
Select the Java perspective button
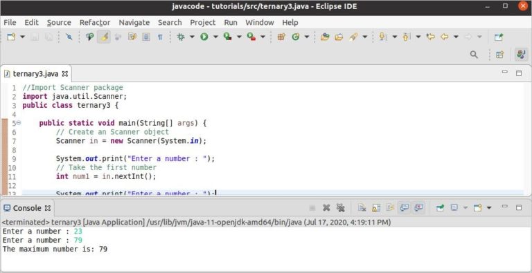click(521, 55)
